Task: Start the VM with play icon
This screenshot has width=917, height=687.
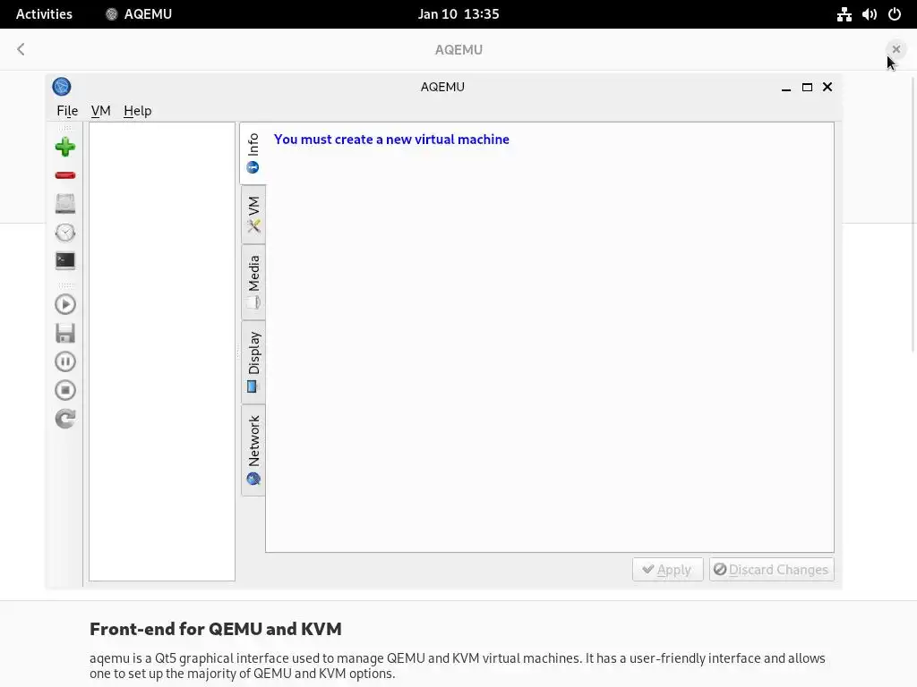Action: [64, 304]
